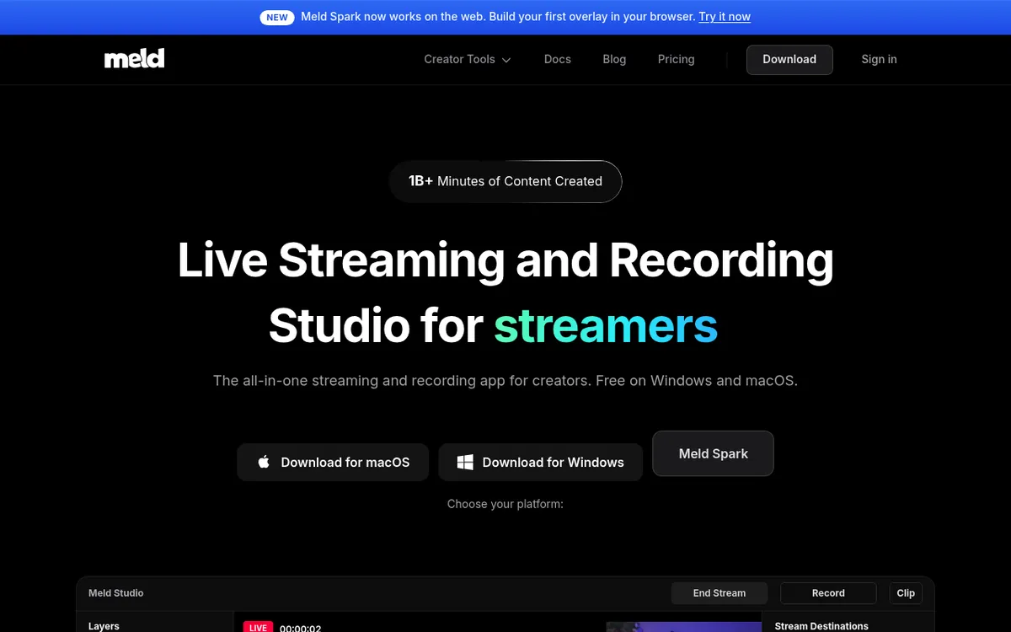This screenshot has height=632, width=1011.
Task: Click the Clip button in Meld Studio preview
Action: [x=906, y=593]
